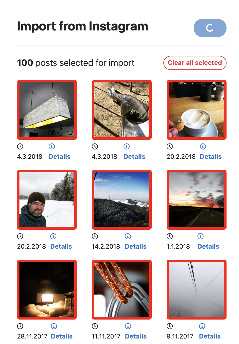Open Details for the 1.1.2018 post
239x344 pixels.
tap(208, 246)
